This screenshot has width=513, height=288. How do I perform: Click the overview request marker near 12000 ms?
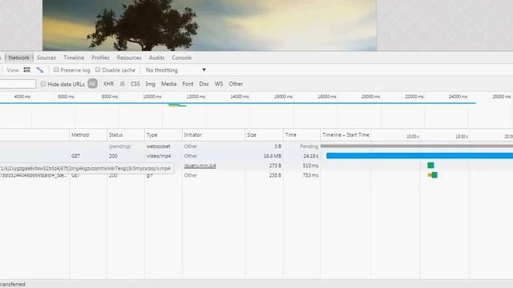pos(177,105)
